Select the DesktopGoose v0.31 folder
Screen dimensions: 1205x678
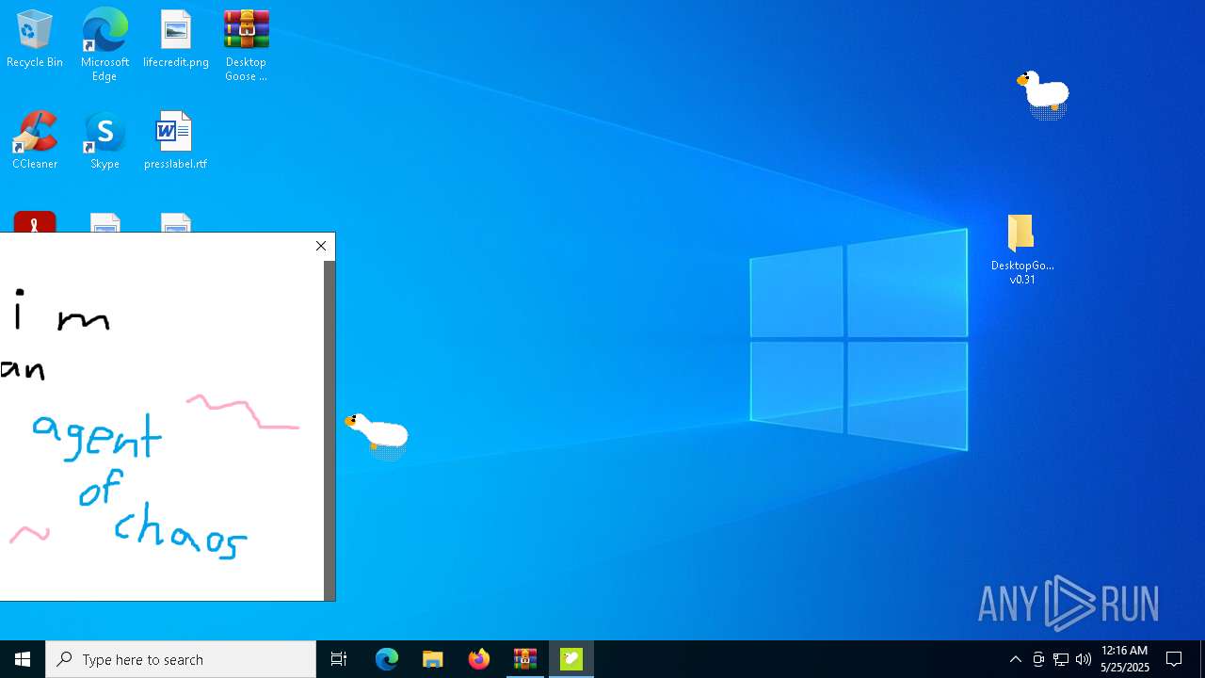click(1021, 250)
